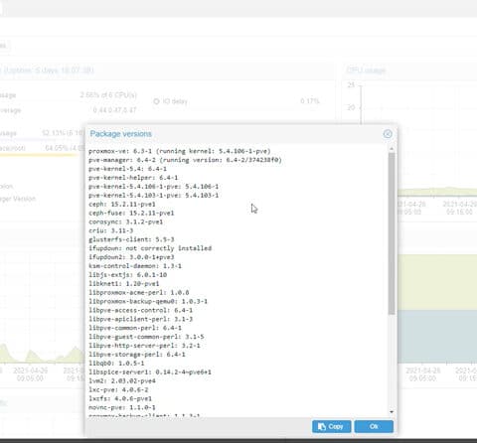Click the line 'lvm2: 2.03.02-pve4'
This screenshot has height=443, width=477.
(122, 380)
